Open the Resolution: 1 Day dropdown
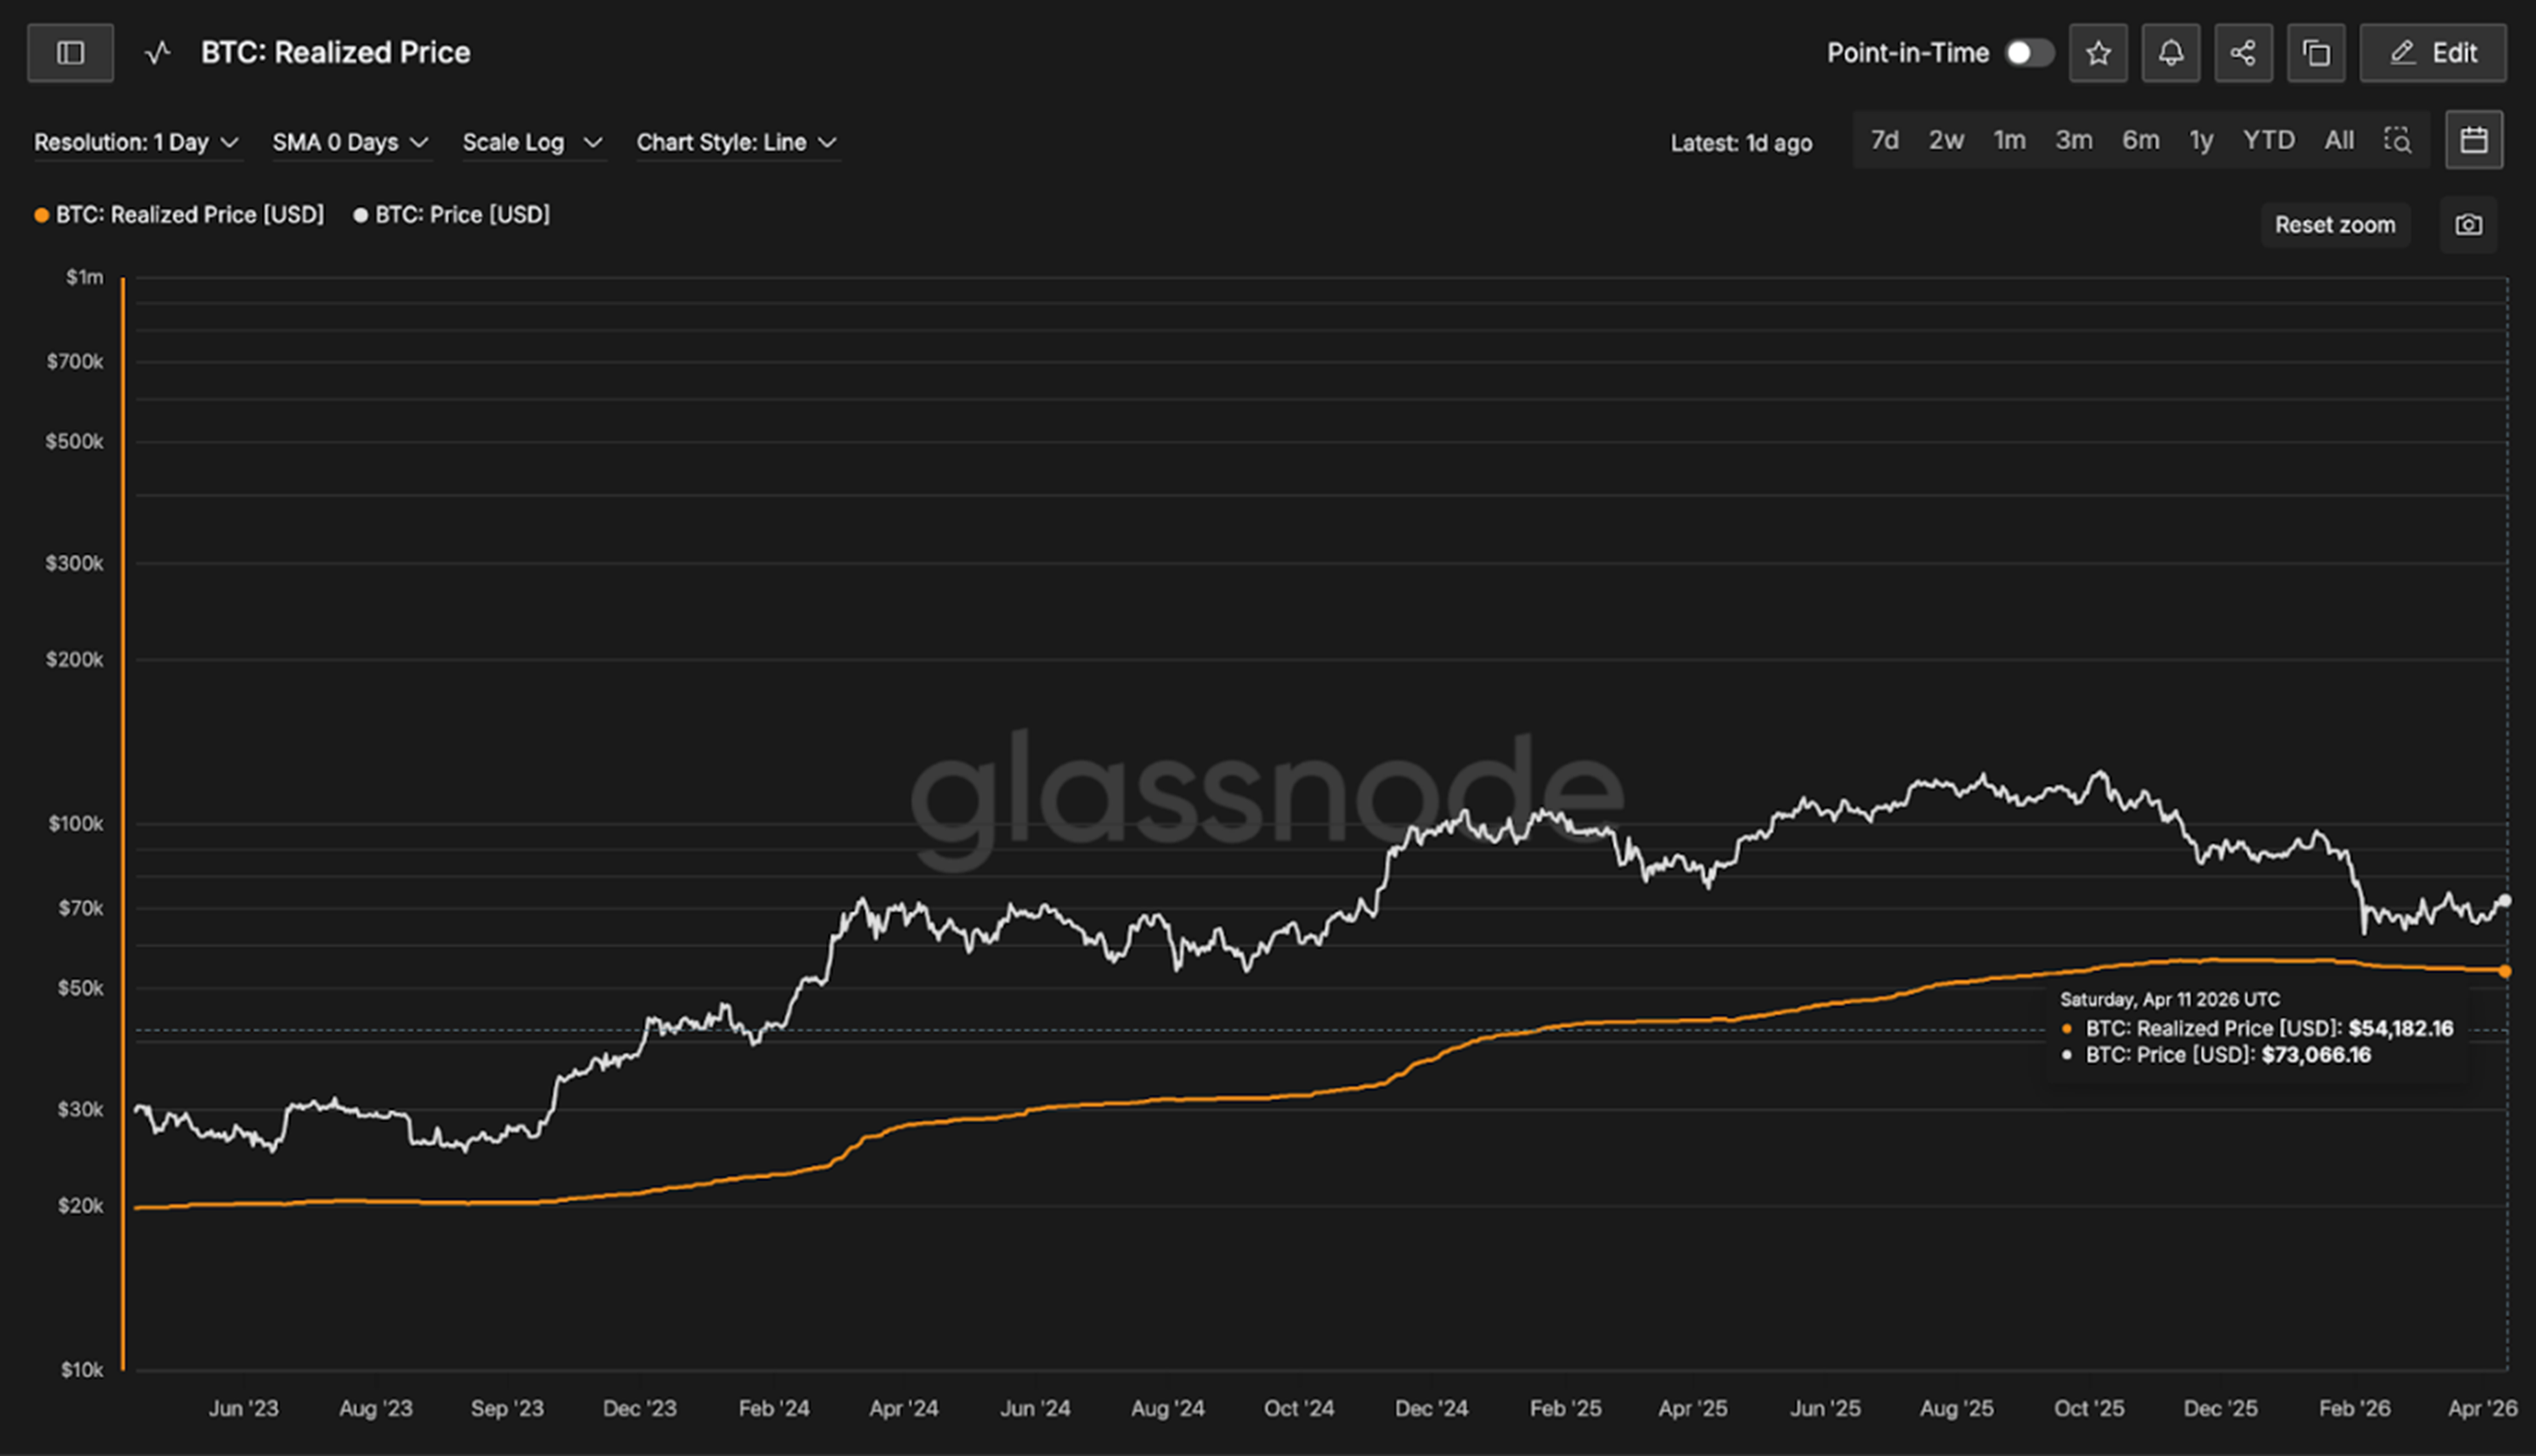The image size is (2536, 1456). point(136,143)
